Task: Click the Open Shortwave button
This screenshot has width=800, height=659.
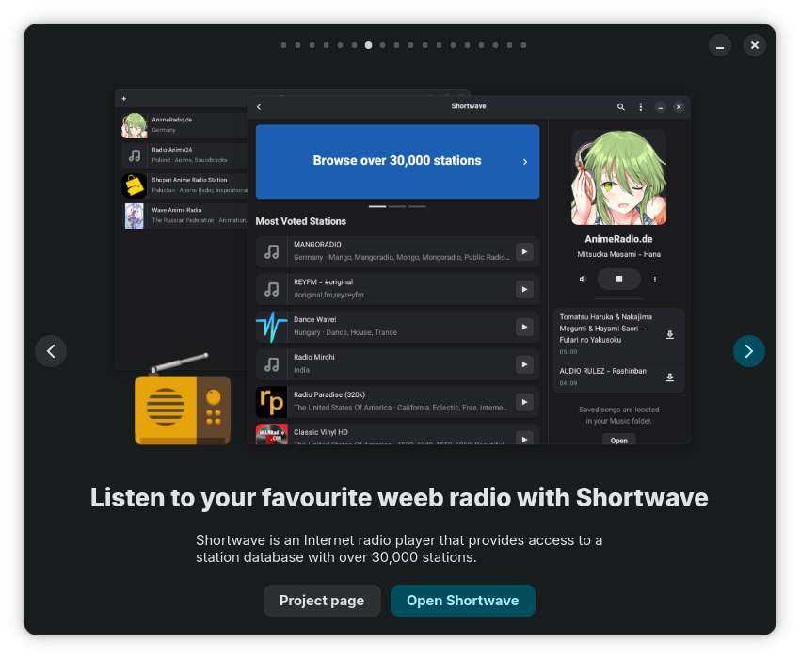Action: pyautogui.click(x=462, y=601)
